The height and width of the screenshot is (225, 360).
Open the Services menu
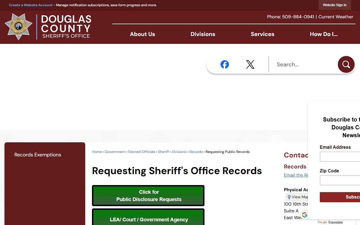(x=262, y=34)
